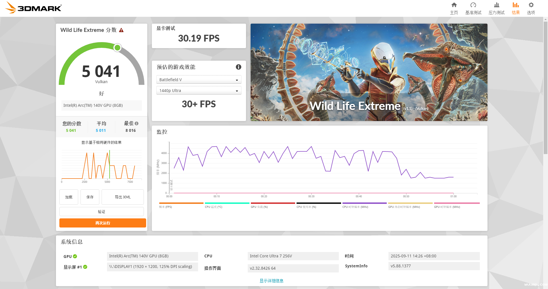
Task: Click the Validate (验证) button
Action: coord(102,212)
